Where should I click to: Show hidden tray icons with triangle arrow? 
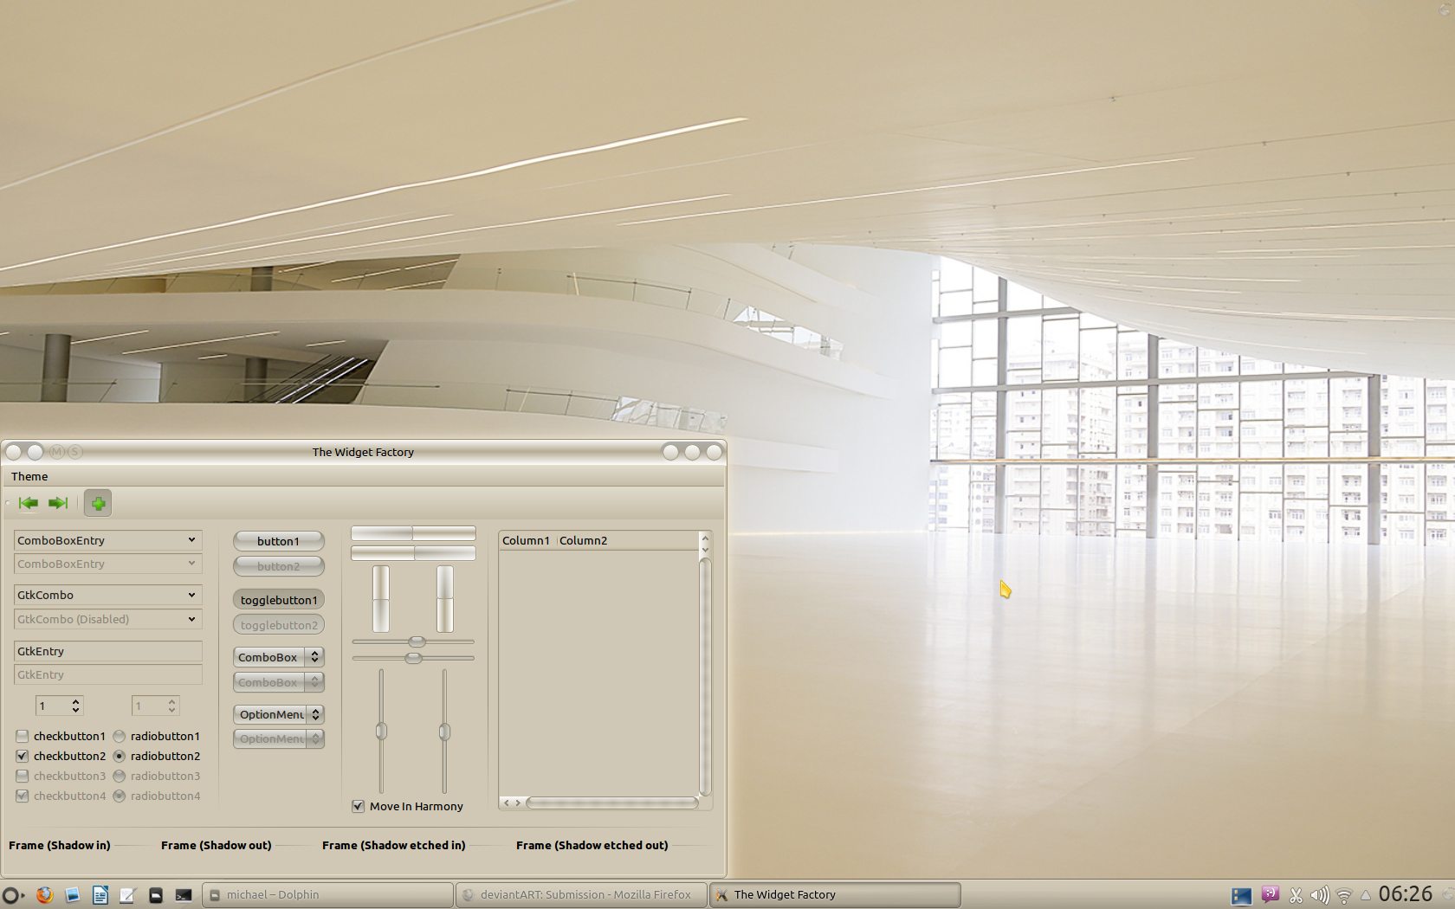pos(1366,895)
